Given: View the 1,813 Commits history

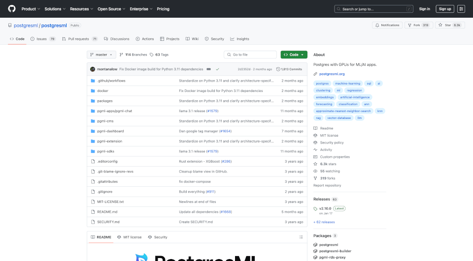Looking at the screenshot, I should tap(289, 69).
